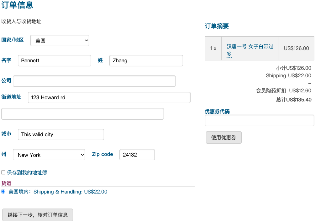Enable the 保存到我的地址簿 checkbox
Screen dimensions: 315x222
(x=3, y=173)
